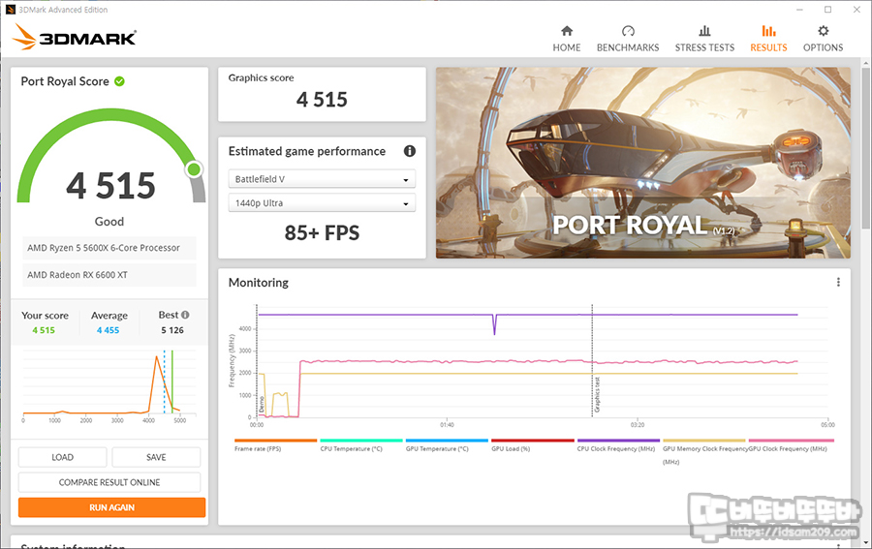The height and width of the screenshot is (549, 872).
Task: Switch to the BENCHMARKS tab label
Action: (628, 47)
